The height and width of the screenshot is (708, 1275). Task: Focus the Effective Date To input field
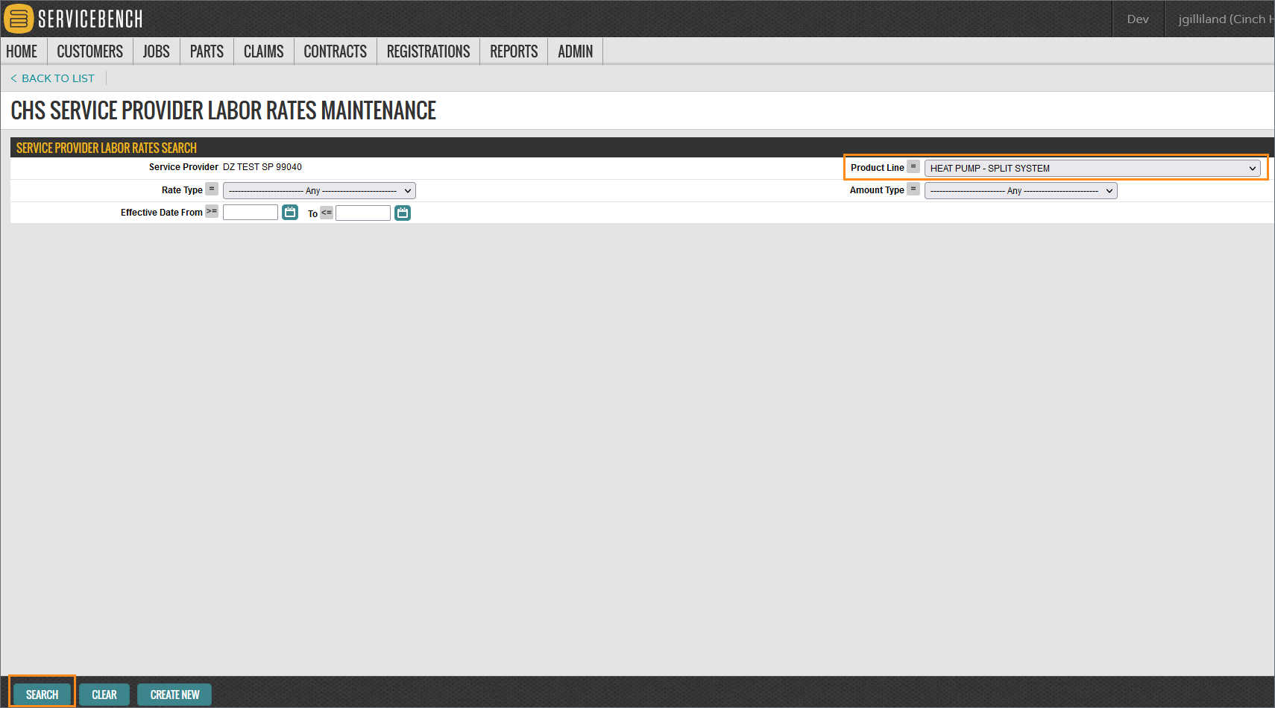click(x=363, y=213)
